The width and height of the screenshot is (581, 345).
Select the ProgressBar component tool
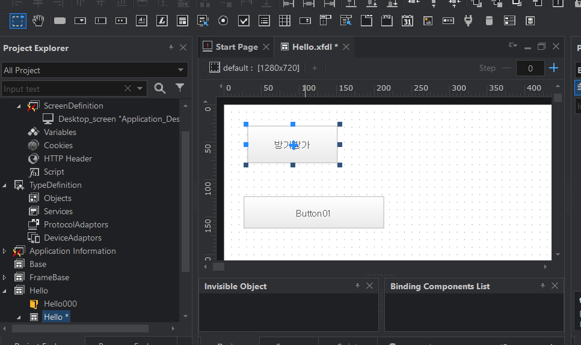pyautogui.click(x=448, y=21)
